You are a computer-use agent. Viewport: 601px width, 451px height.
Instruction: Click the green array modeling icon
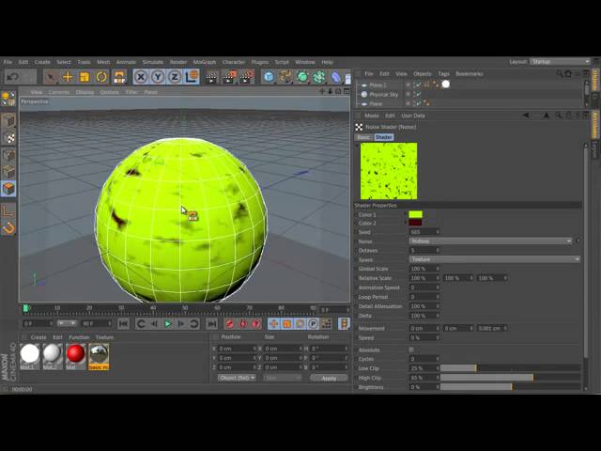pyautogui.click(x=319, y=77)
